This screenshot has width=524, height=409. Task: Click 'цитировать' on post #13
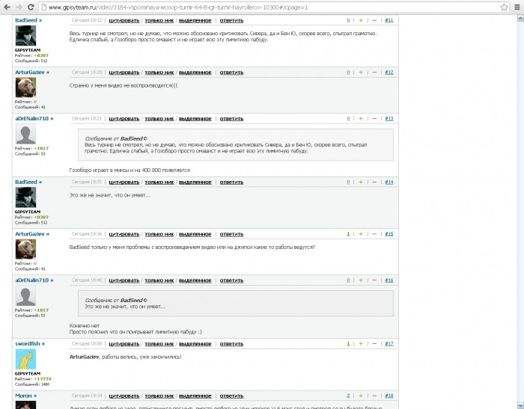point(124,119)
